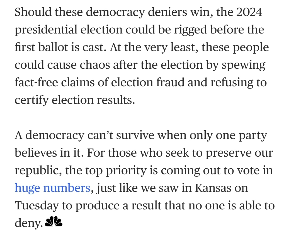Click the word "certify" at the paragraph end
This screenshot has height=232, width=301.
(x=31, y=100)
